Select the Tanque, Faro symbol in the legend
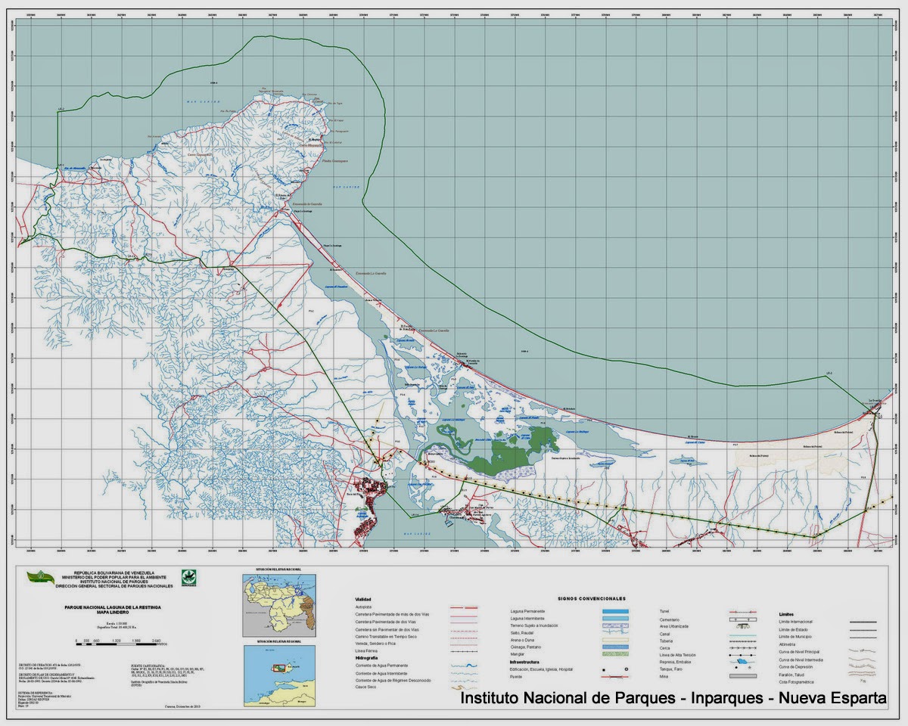The image size is (908, 726). [x=744, y=668]
